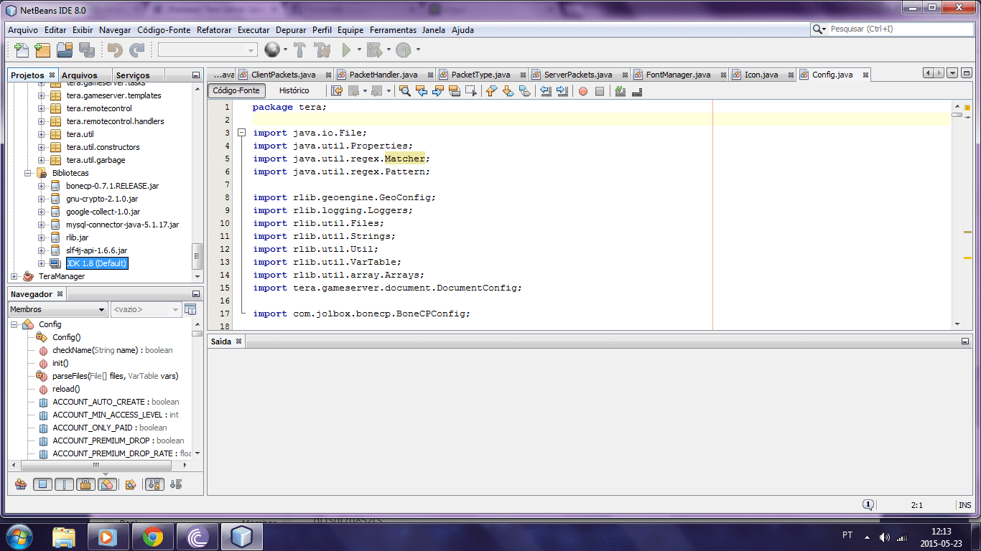The width and height of the screenshot is (981, 551).
Task: Switch to the Serviços tab
Action: pyautogui.click(x=133, y=75)
